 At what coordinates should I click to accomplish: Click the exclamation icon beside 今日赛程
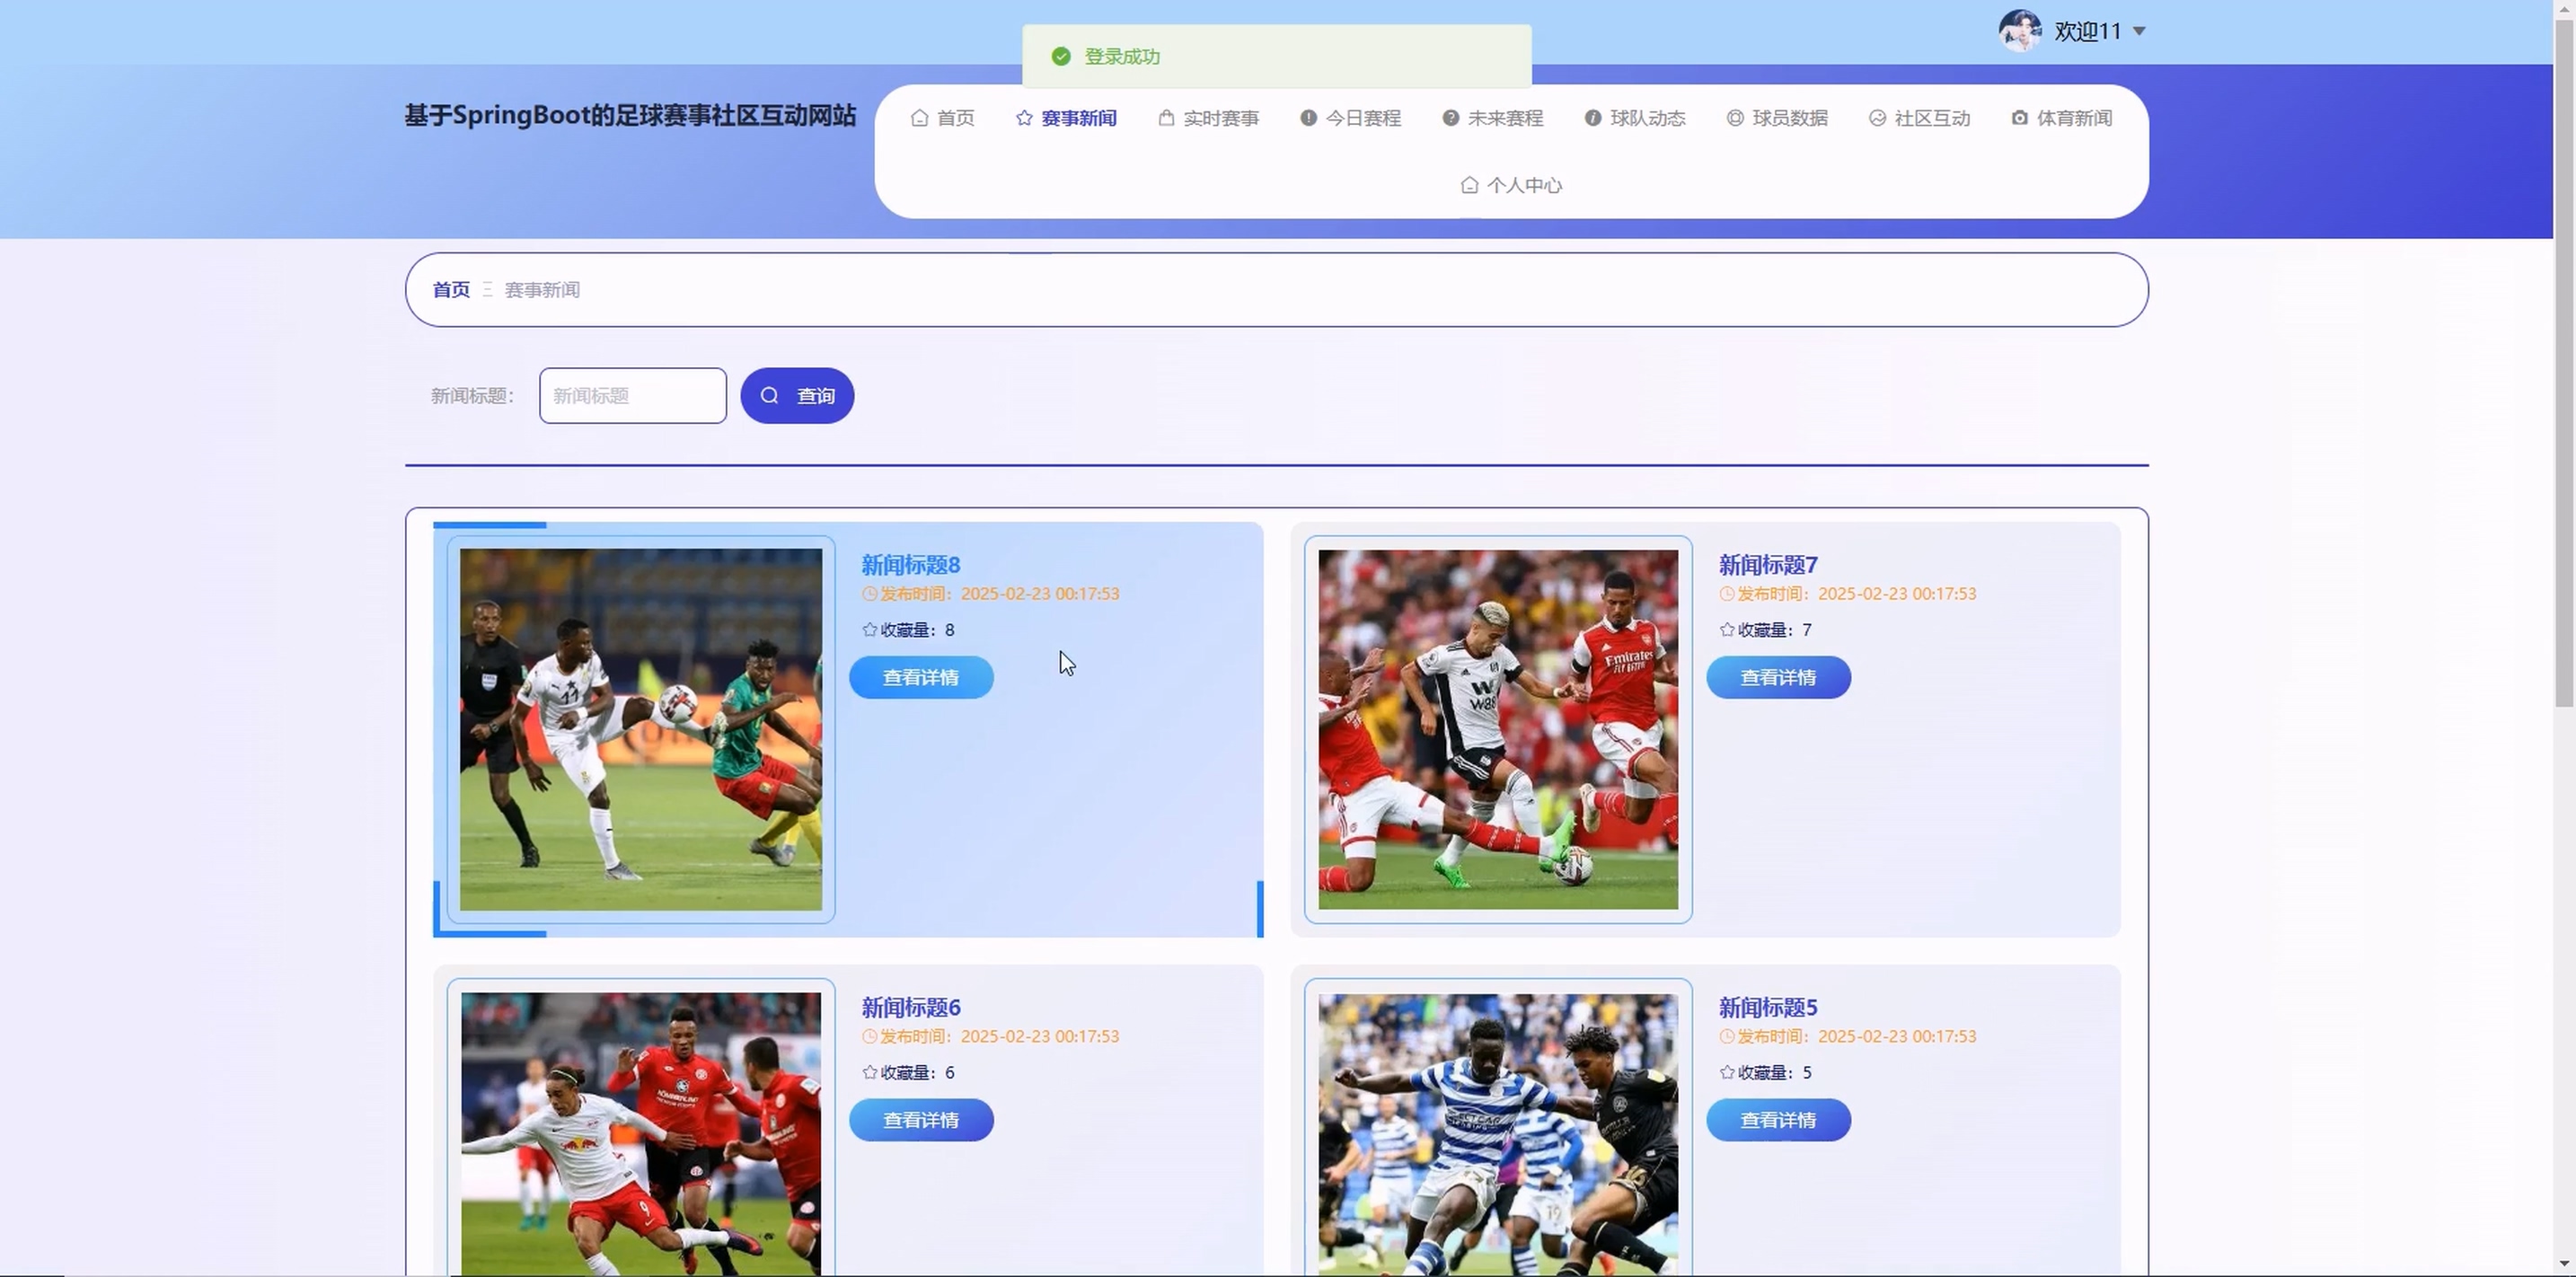tap(1308, 118)
